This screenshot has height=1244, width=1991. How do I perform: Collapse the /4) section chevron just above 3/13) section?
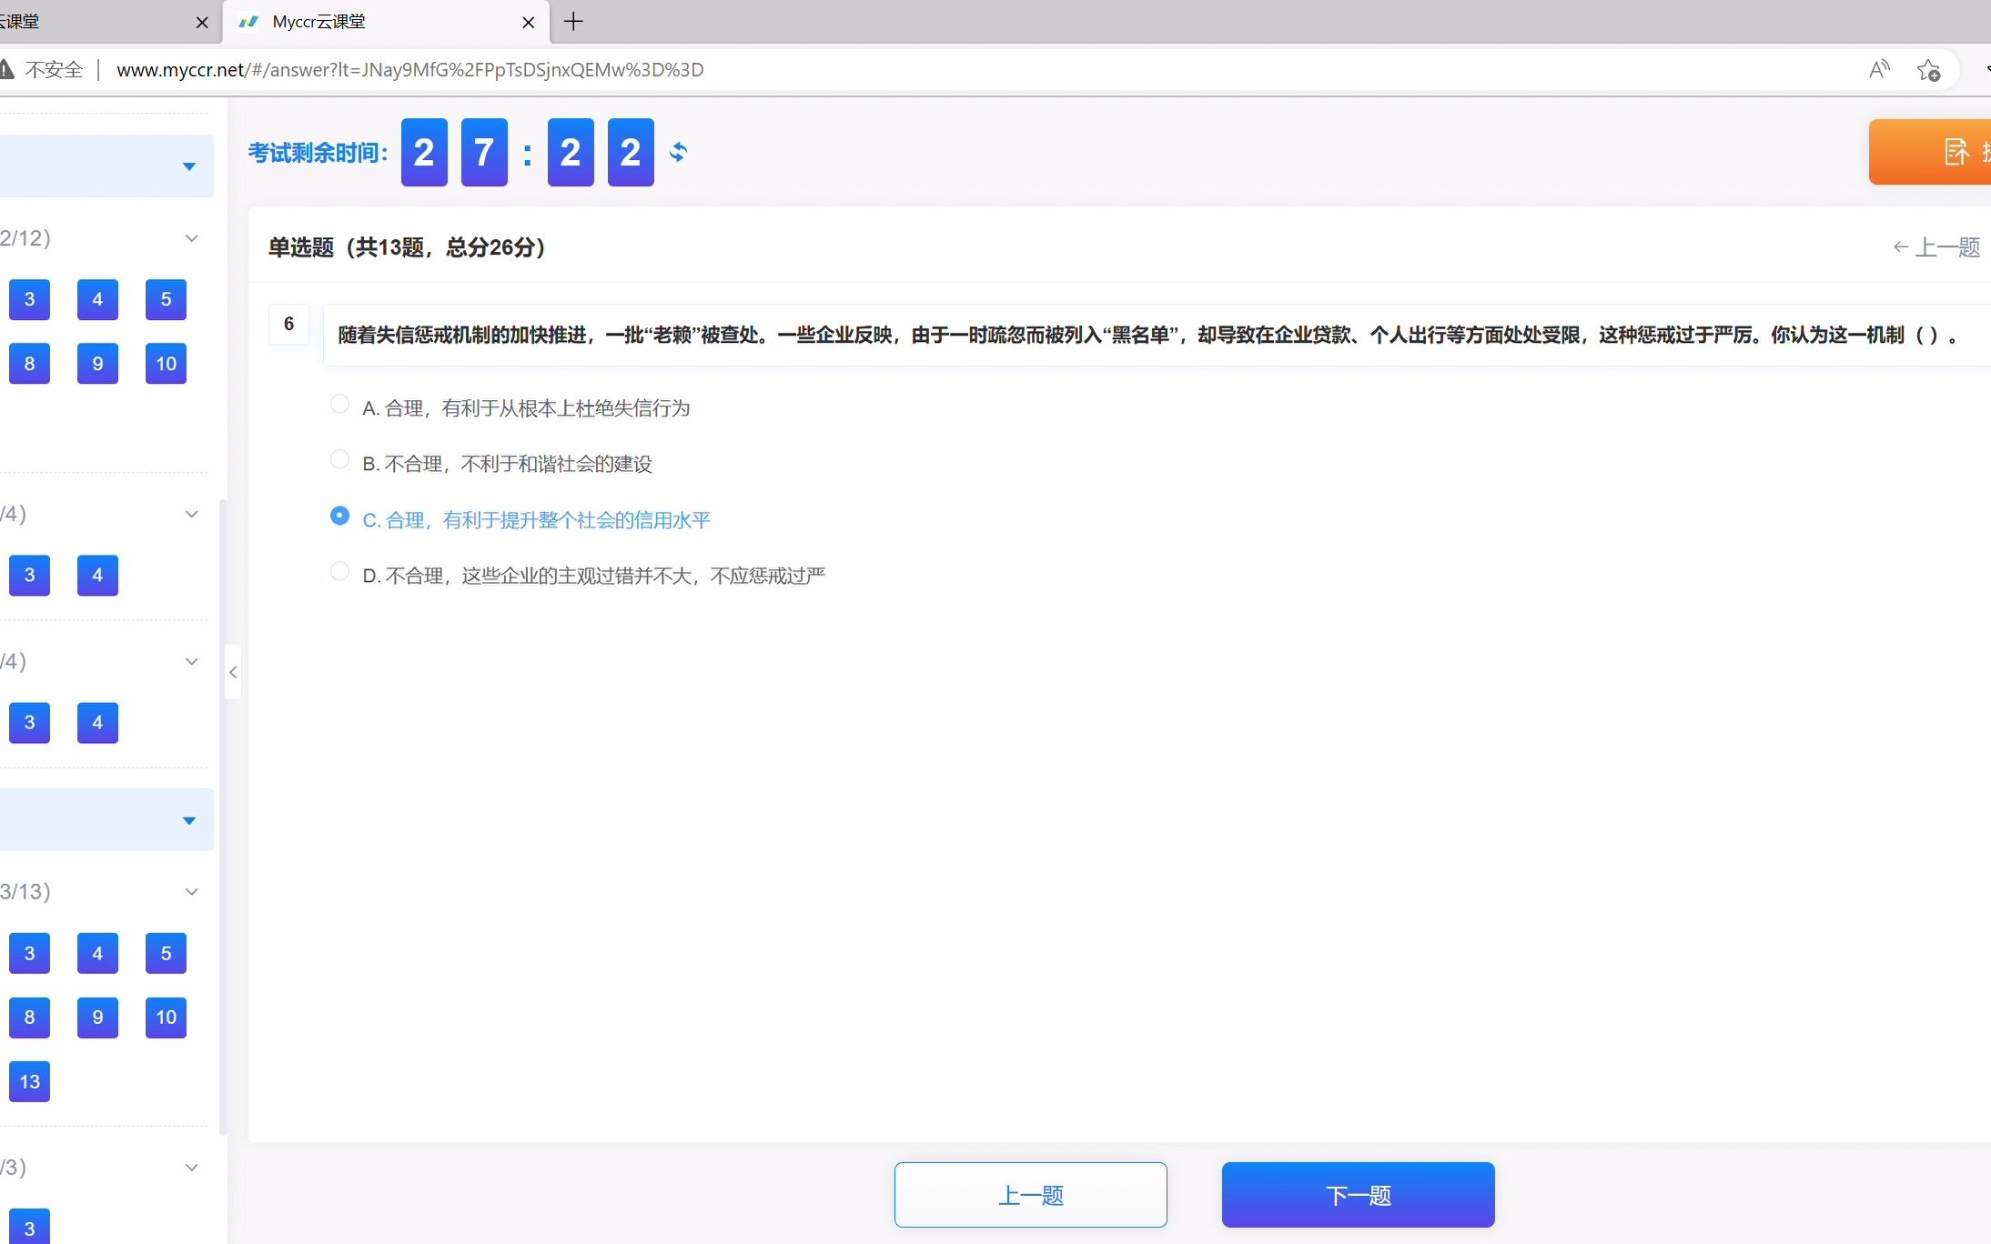tap(191, 661)
